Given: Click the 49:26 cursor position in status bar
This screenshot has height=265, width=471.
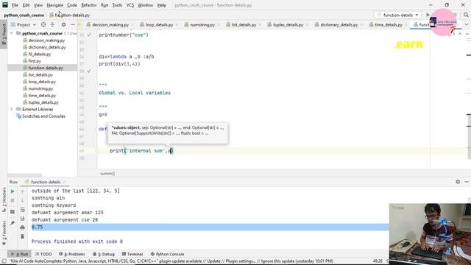Looking at the screenshot, I should pos(378,261).
